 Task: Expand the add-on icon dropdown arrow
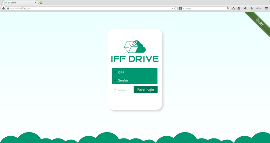(x=261, y=8)
